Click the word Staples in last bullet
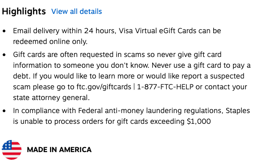Viewport: 255px width, 166px height. [238, 111]
